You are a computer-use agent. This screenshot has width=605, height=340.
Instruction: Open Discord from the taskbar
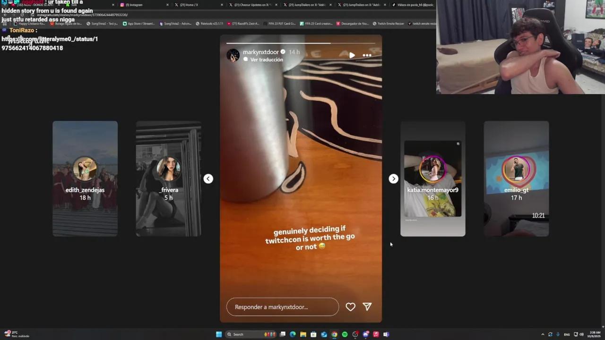(365, 334)
